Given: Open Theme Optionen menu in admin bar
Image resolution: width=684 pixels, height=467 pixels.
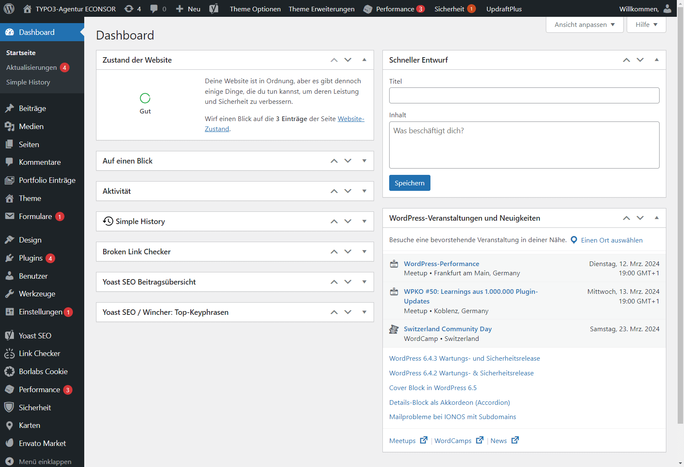Looking at the screenshot, I should pos(255,9).
